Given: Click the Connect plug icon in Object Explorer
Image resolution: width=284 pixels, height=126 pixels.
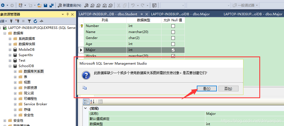Looking at the screenshot, I should pos(11,21).
